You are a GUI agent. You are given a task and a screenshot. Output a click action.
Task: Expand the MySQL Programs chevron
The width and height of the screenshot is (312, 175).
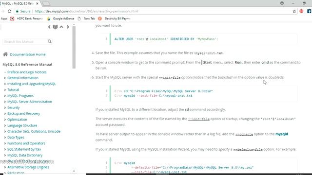5,96
